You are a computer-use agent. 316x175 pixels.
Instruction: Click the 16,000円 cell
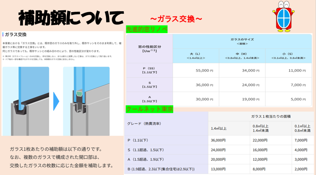[x=271, y=150]
